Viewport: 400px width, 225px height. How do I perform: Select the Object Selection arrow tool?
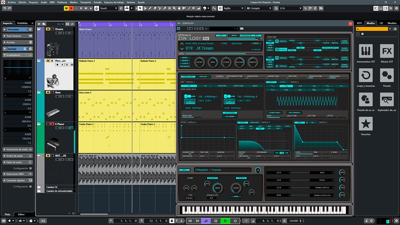140,8
